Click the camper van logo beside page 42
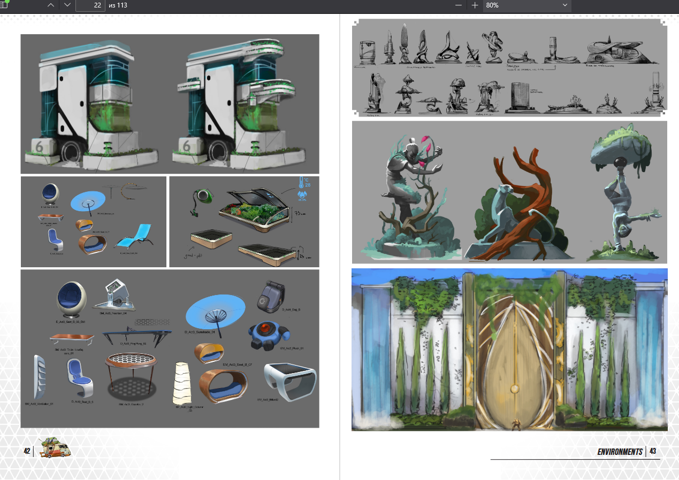679x480 pixels. point(55,447)
